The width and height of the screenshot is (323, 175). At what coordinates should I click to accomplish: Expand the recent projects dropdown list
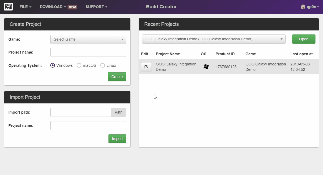coord(214,39)
